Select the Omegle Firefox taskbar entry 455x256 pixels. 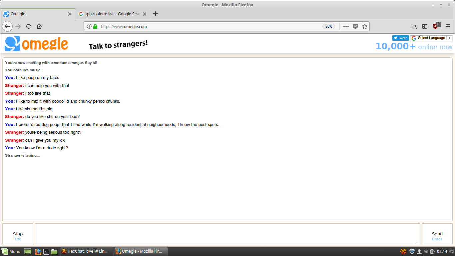tap(141, 251)
